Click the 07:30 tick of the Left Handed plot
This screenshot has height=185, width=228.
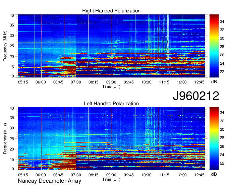76,175
